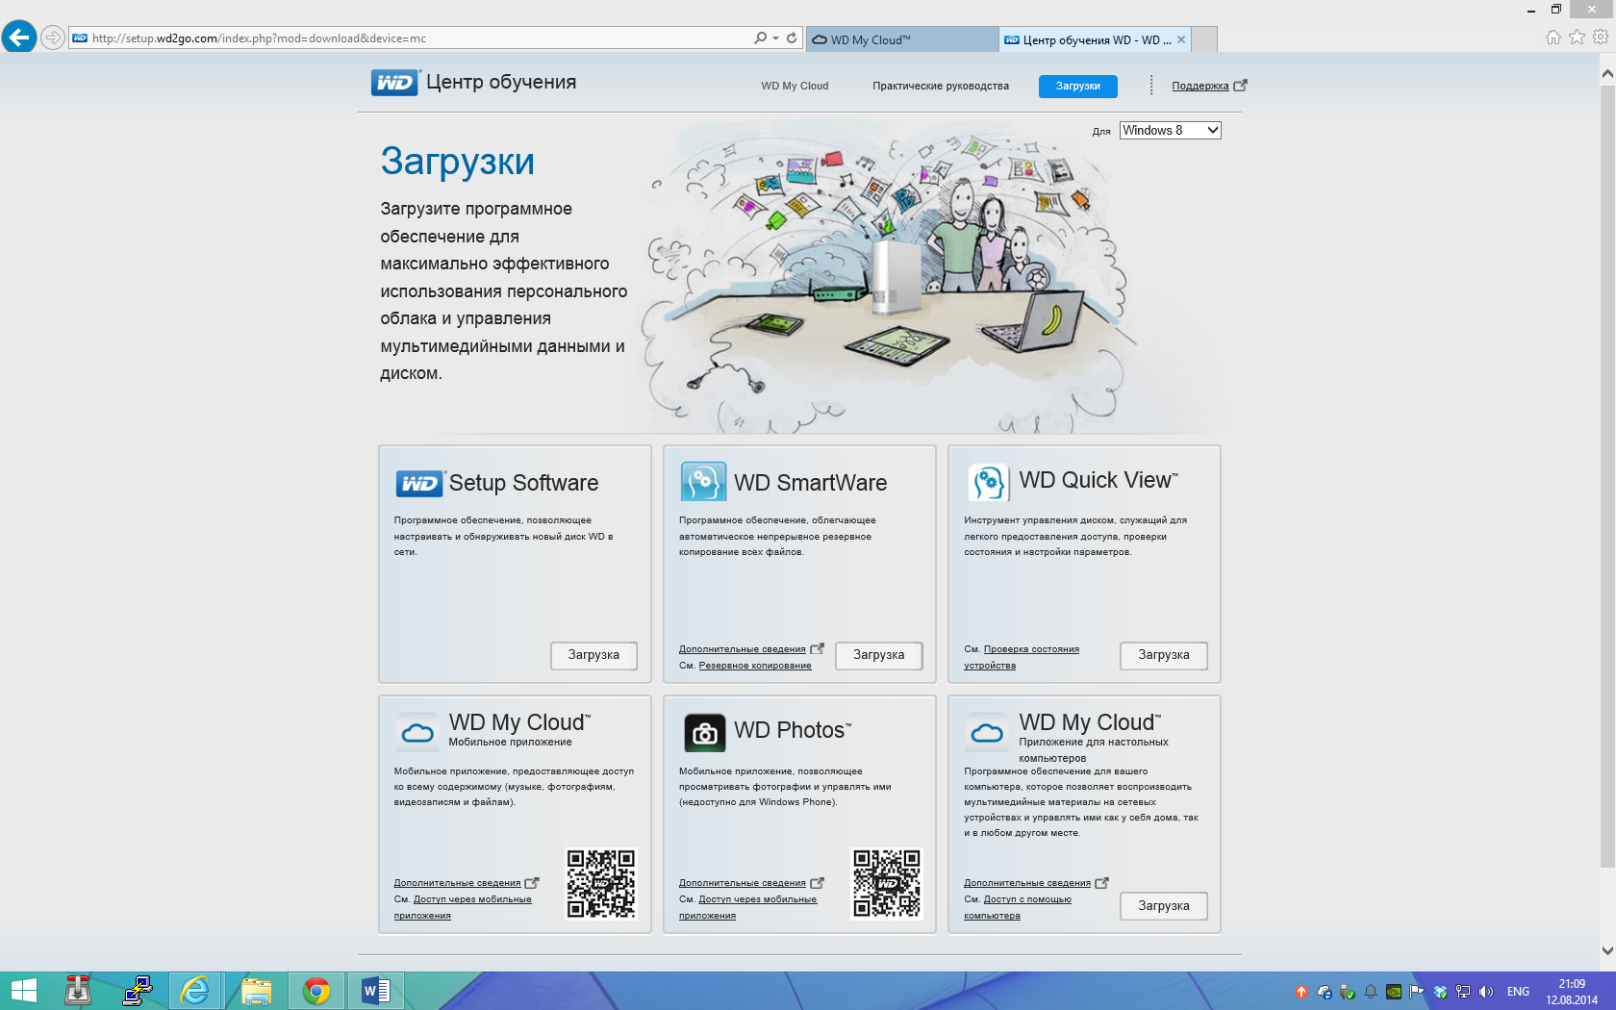
Task: Refresh the page with the reload icon
Action: coord(792,38)
